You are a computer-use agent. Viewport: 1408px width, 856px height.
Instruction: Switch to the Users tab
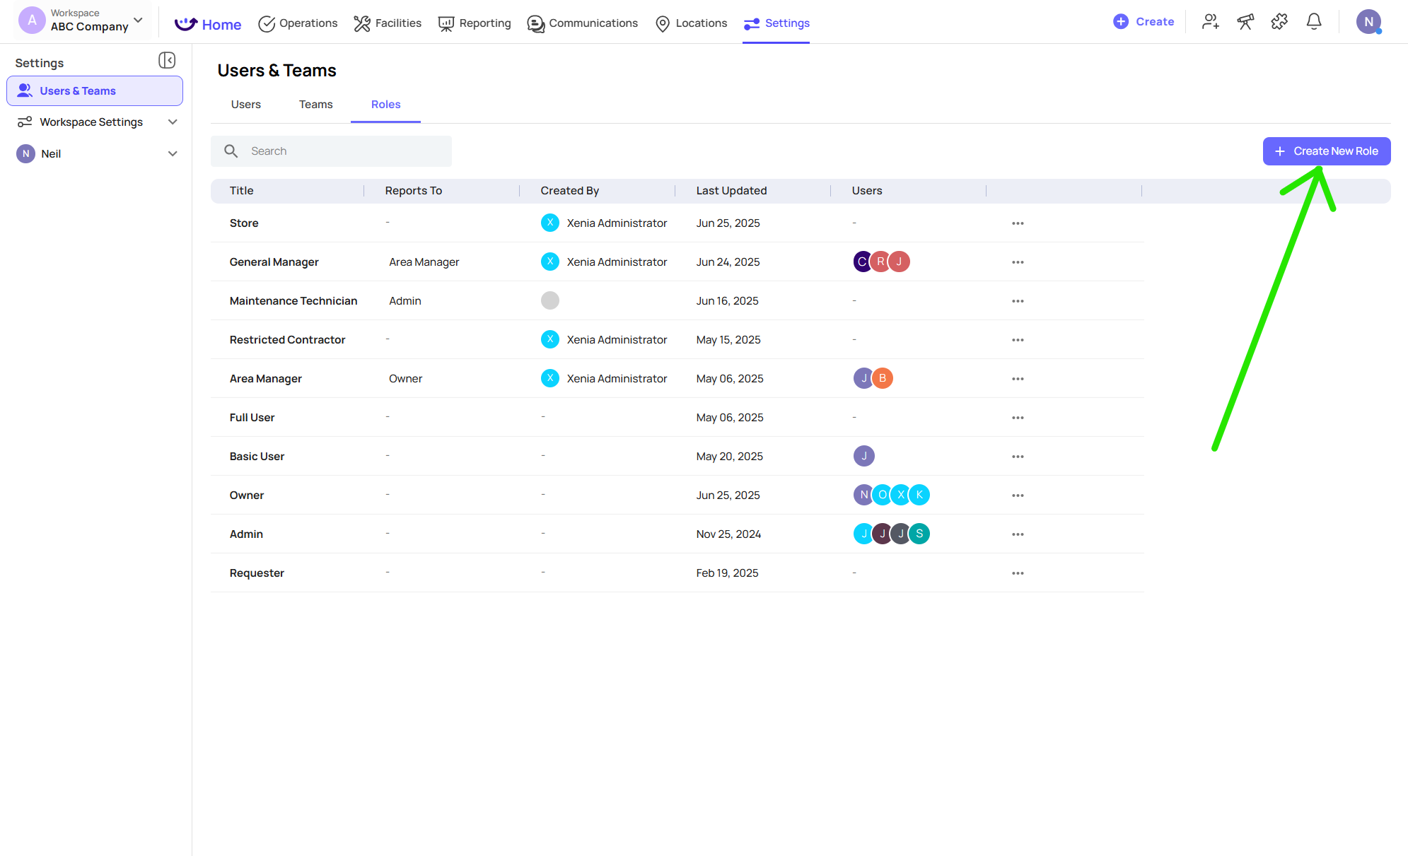pos(245,105)
